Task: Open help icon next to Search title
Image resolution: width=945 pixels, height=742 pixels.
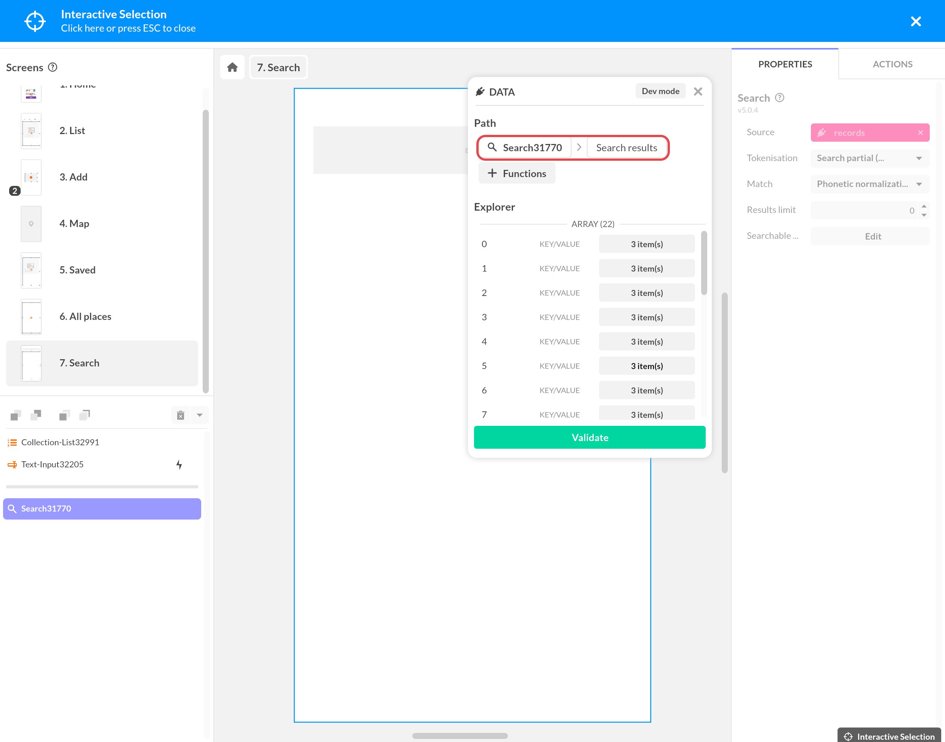Action: tap(780, 98)
